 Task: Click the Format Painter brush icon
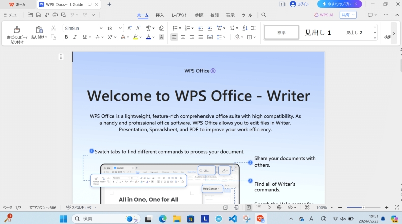pos(17,30)
